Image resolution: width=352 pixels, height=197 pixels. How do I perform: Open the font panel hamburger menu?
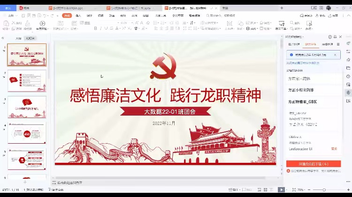click(338, 44)
